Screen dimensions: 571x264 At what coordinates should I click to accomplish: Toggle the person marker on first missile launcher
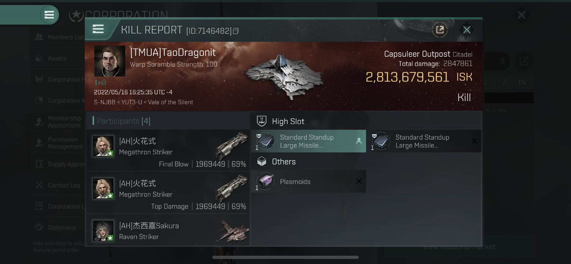[359, 141]
